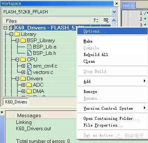This screenshot has height=143, width=148.
Task: Select the K60_Drivers workspace tab
Action: click(16, 102)
